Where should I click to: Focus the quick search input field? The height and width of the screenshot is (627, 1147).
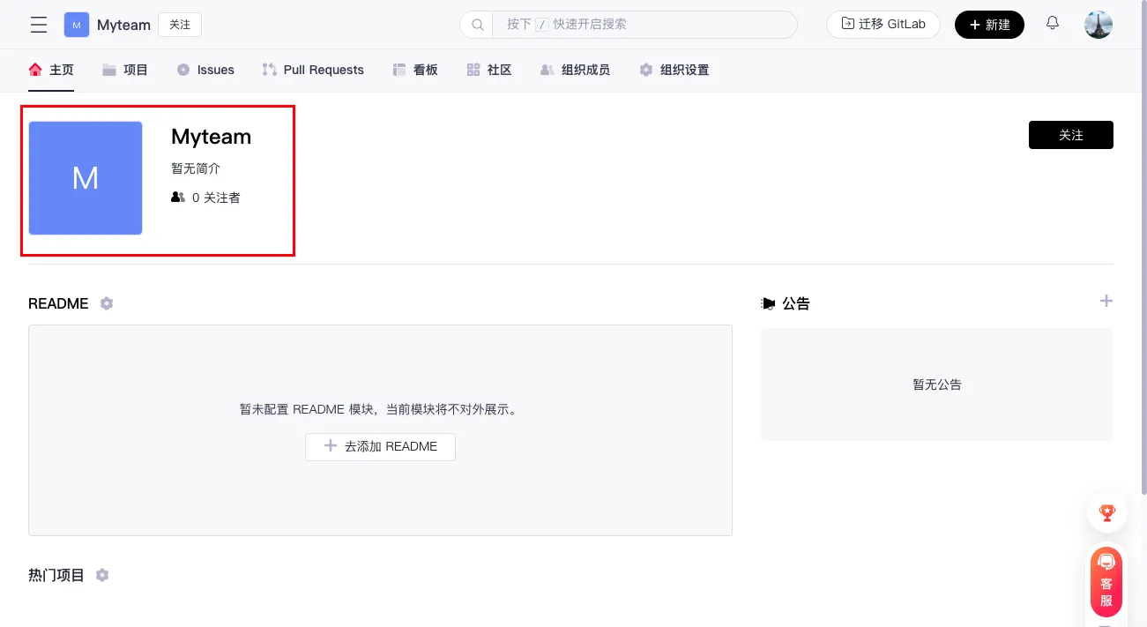pyautogui.click(x=644, y=25)
